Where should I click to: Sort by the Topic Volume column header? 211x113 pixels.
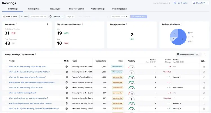tap(101, 61)
